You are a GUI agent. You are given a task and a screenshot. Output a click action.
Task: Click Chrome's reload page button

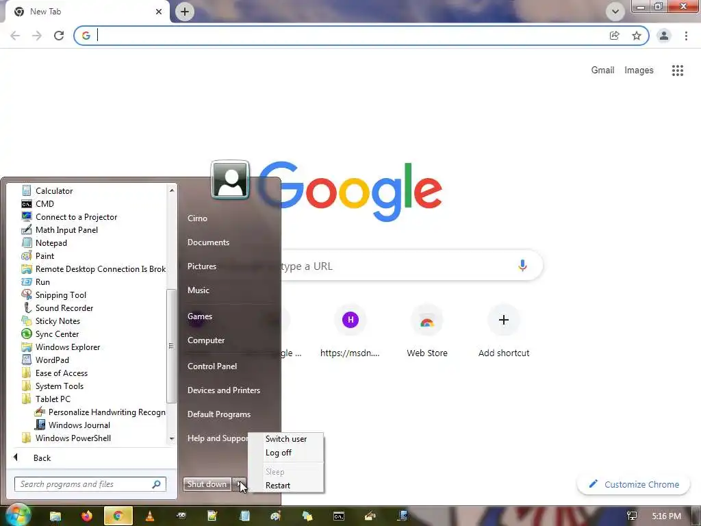tap(59, 36)
